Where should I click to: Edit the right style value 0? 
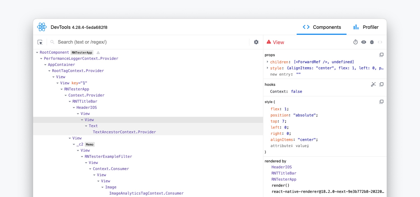point(288,133)
